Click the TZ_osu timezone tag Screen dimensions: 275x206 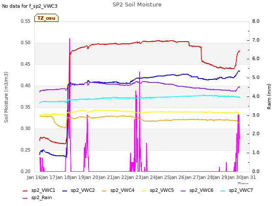46,18
